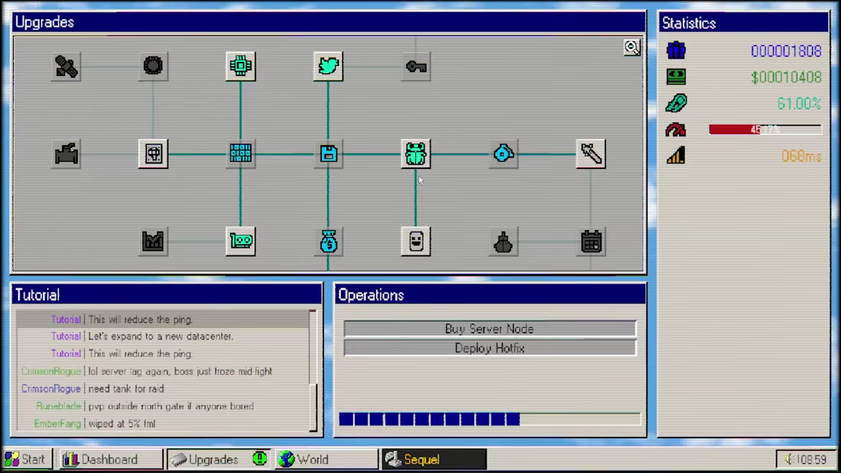Select the firewall brick grid upgrade
This screenshot has height=473, width=841.
tap(240, 154)
